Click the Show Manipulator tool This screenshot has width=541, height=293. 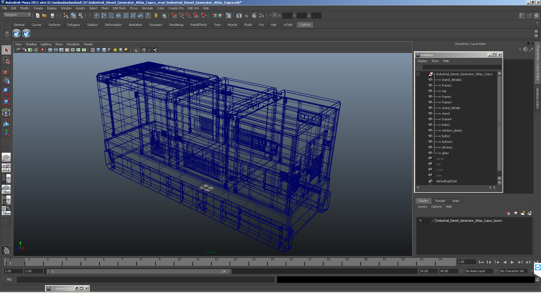click(x=6, y=133)
